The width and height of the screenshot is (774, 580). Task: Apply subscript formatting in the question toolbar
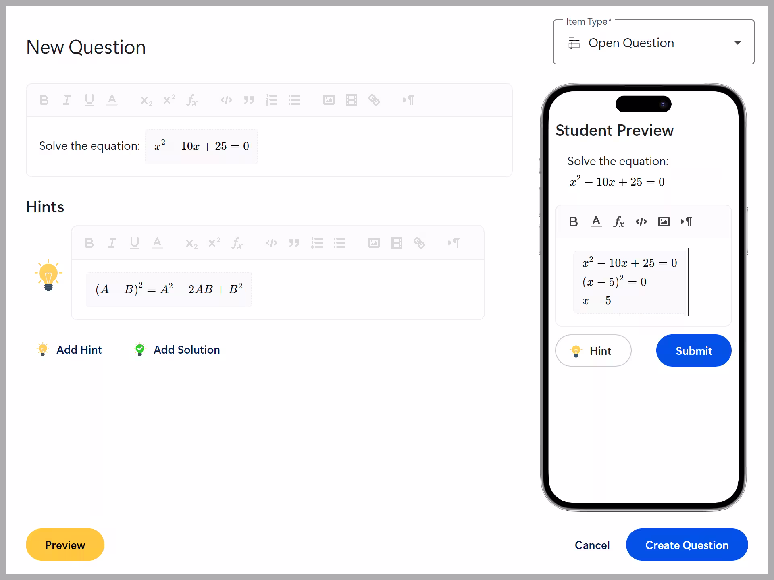(x=146, y=100)
